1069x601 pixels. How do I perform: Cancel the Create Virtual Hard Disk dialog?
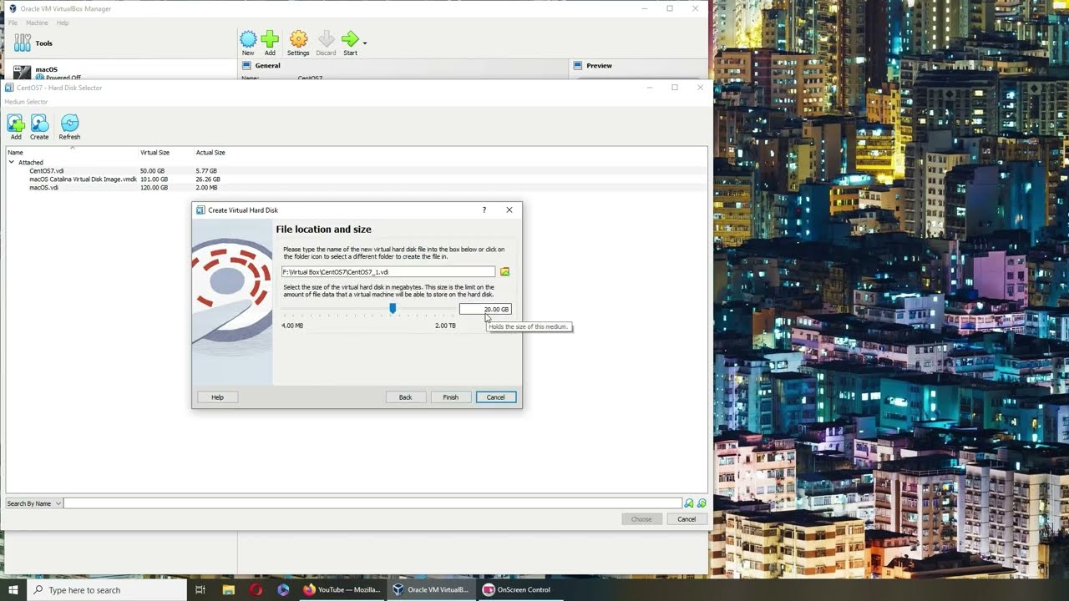click(x=495, y=397)
